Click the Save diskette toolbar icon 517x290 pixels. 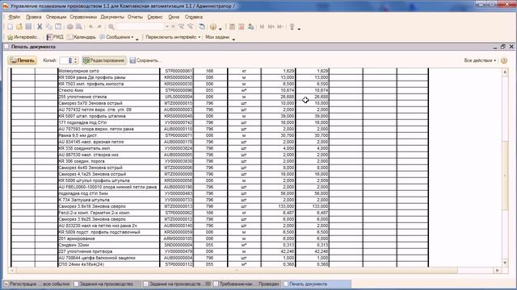[28, 27]
